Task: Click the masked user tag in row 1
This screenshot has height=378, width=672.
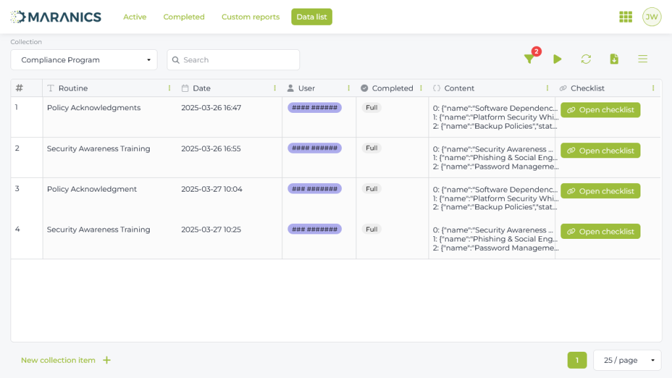Action: click(x=314, y=108)
